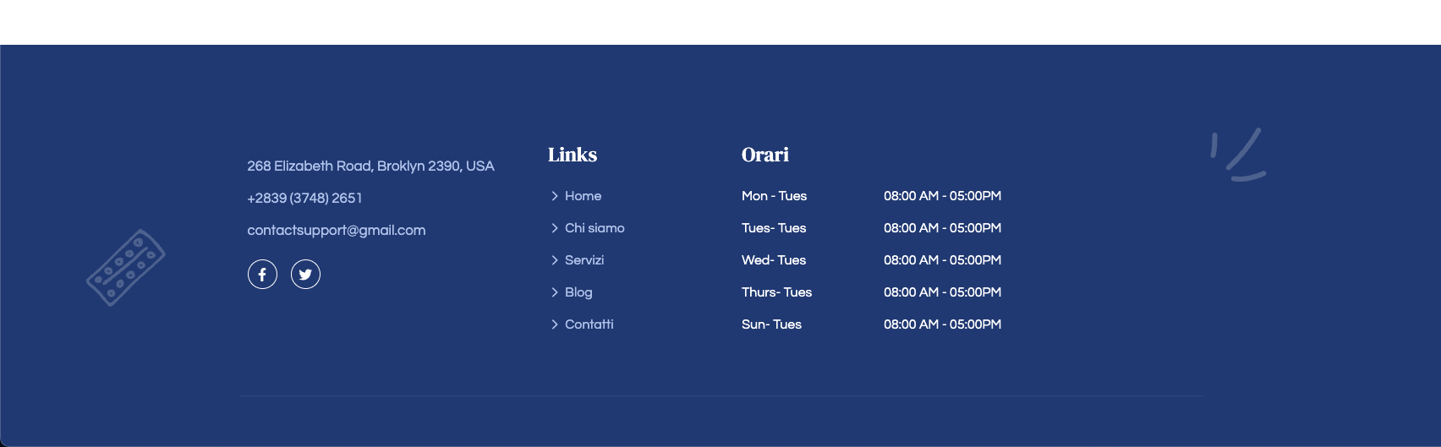This screenshot has width=1441, height=447.
Task: Click the Links column heading
Action: click(x=573, y=155)
